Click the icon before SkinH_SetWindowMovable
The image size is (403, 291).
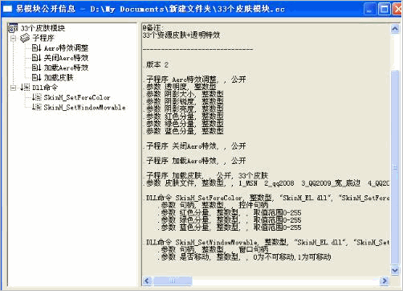(37, 107)
